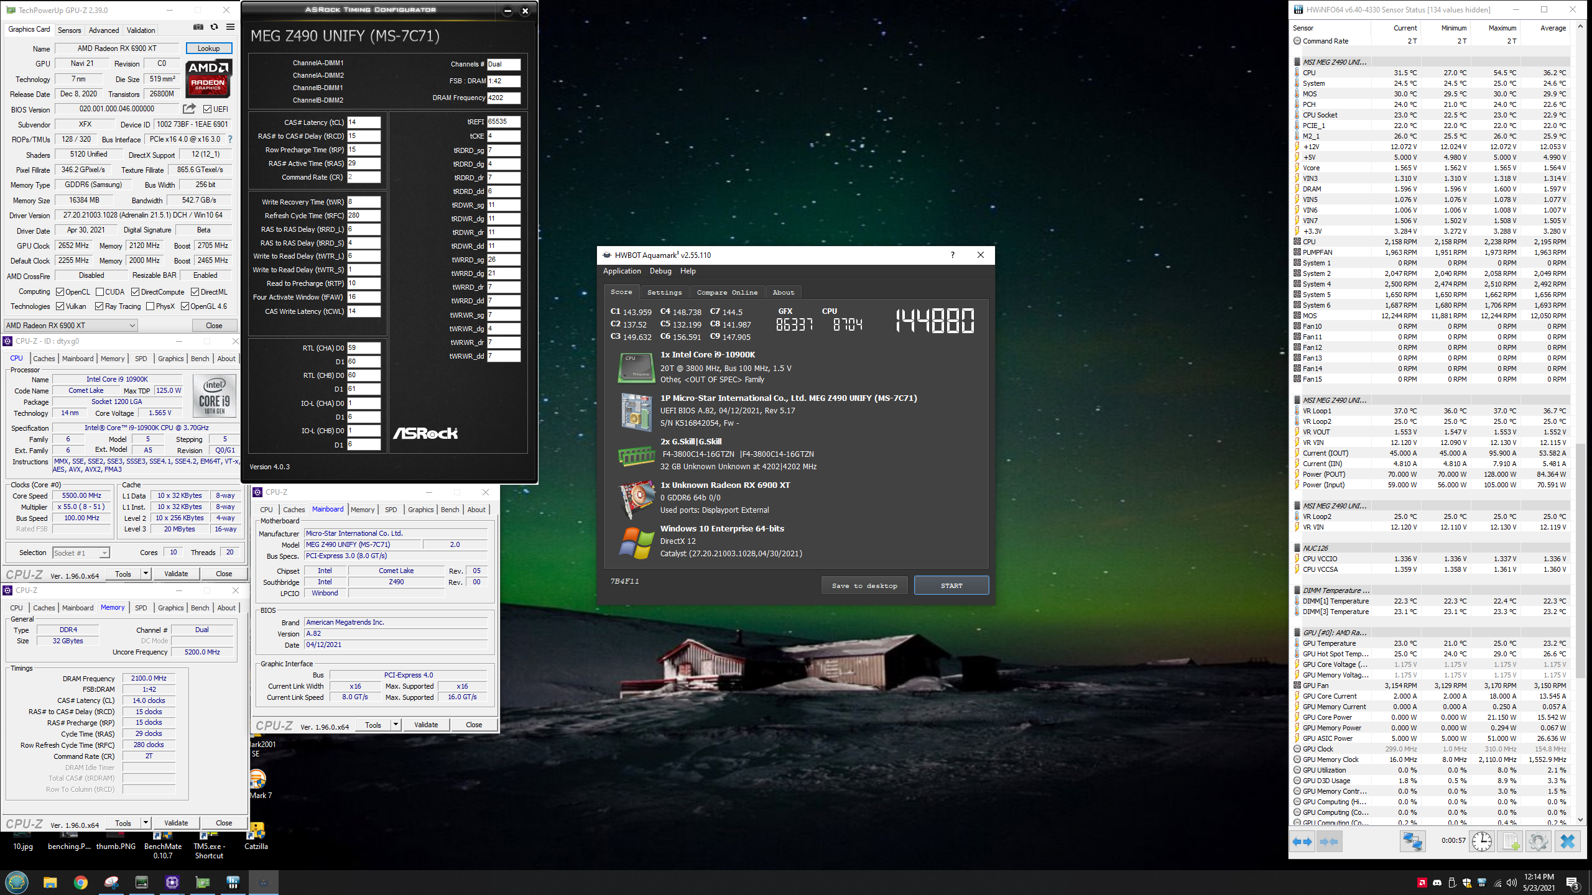
Task: Click HWiNFO clock reset timer icon
Action: click(1482, 842)
